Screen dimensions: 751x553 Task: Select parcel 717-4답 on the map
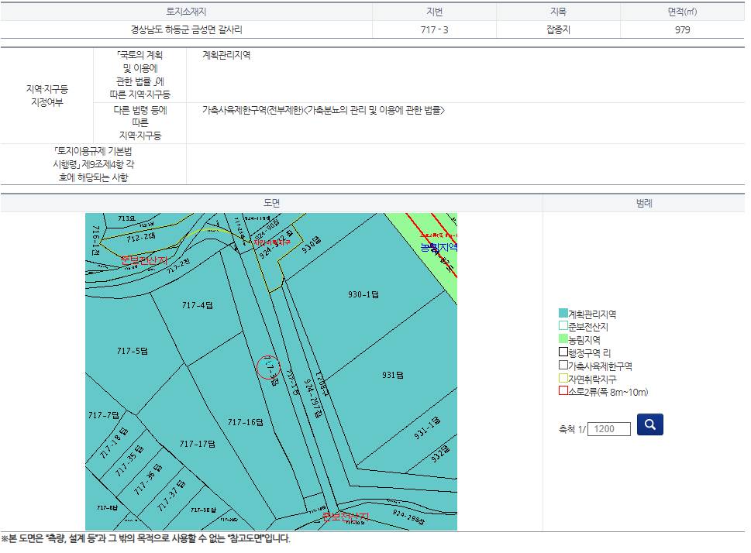click(x=198, y=305)
